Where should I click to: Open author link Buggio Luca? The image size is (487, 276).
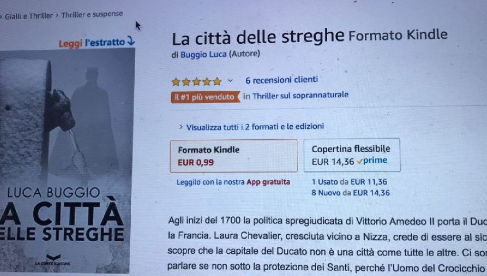[204, 54]
